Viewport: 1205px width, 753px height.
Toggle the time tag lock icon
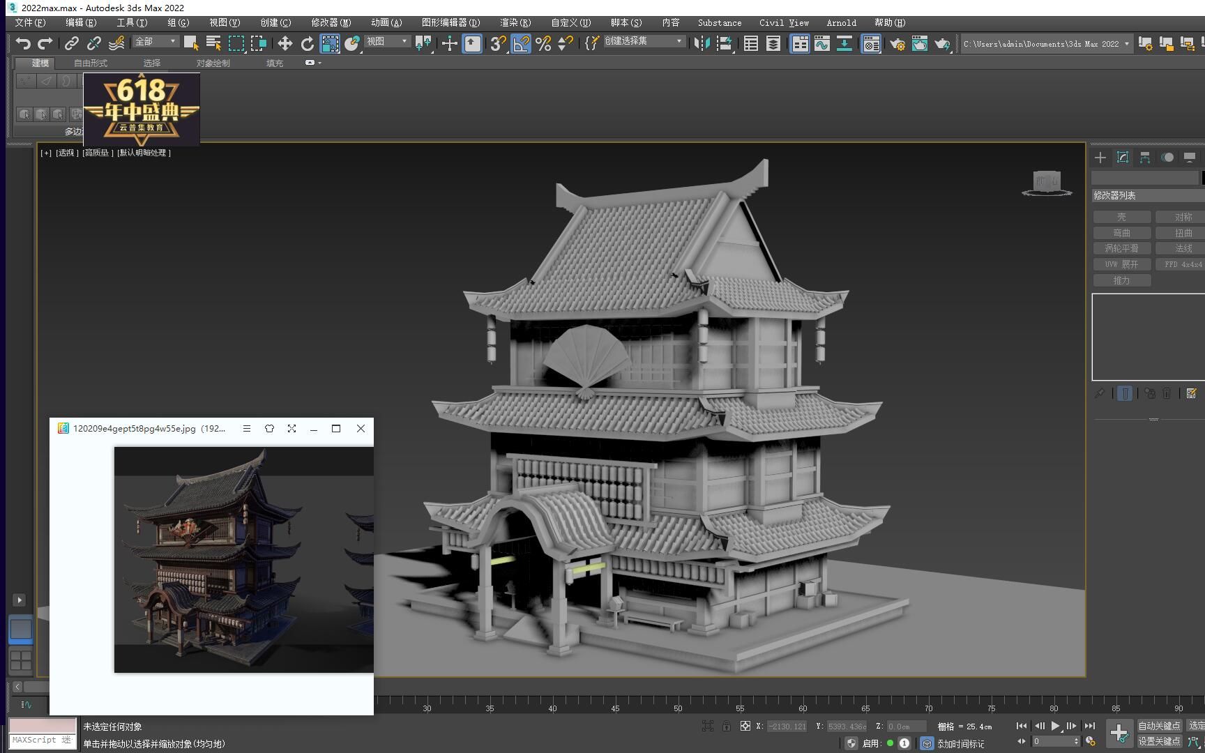(727, 726)
